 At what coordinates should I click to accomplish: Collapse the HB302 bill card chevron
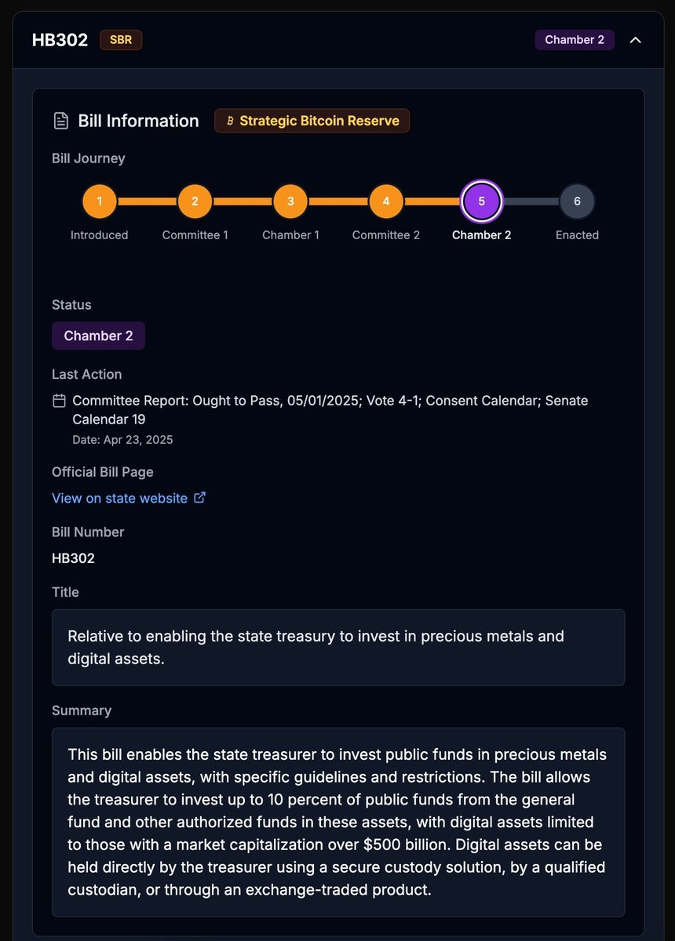[x=636, y=40]
